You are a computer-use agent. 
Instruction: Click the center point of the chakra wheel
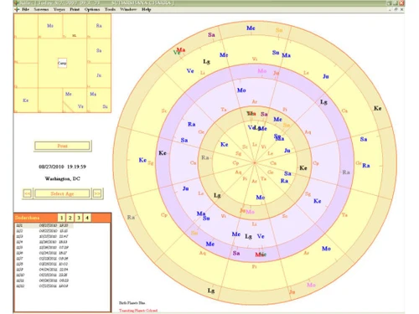(255, 162)
